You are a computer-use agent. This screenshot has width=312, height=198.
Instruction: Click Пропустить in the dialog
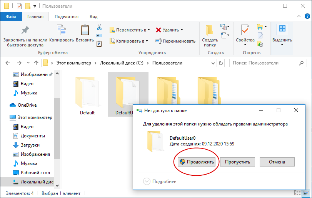coord(238,162)
